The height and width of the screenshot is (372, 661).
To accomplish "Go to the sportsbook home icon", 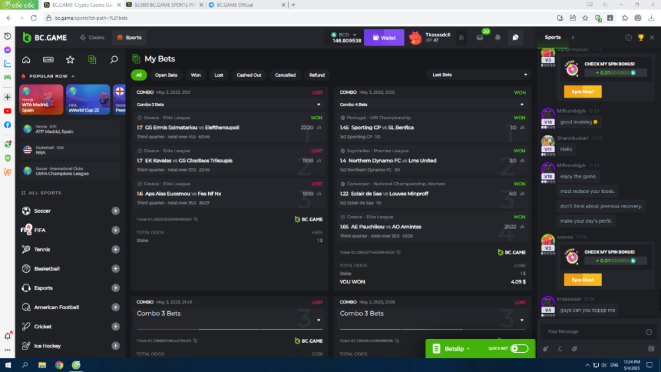I will pyautogui.click(x=26, y=59).
